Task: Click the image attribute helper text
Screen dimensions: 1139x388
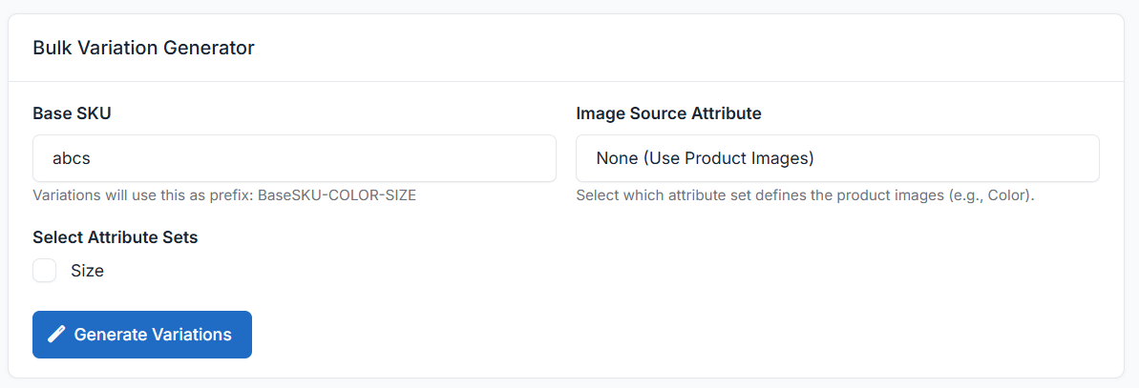Action: (x=805, y=195)
